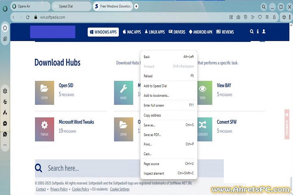Click the Open SID hub title
Screen dimensions: 293x195
click(66, 85)
